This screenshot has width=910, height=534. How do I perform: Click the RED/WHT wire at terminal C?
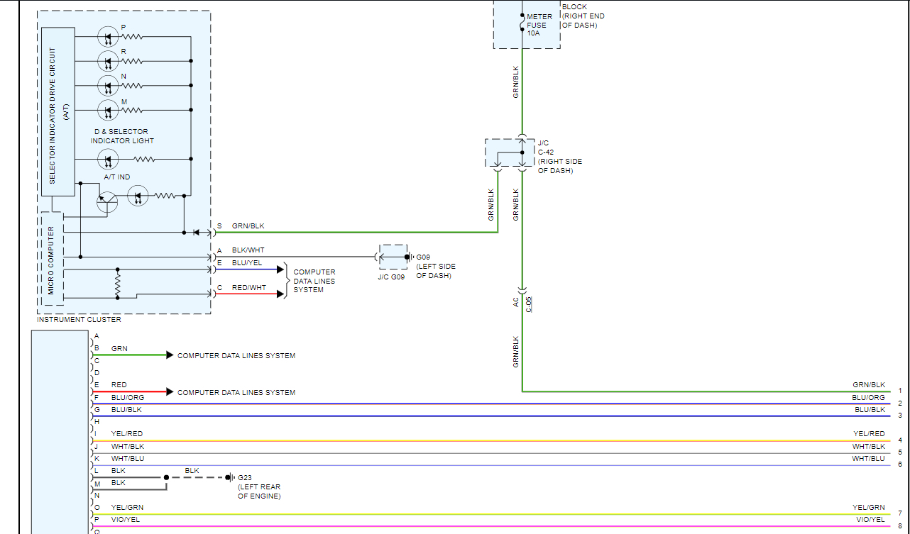point(248,294)
